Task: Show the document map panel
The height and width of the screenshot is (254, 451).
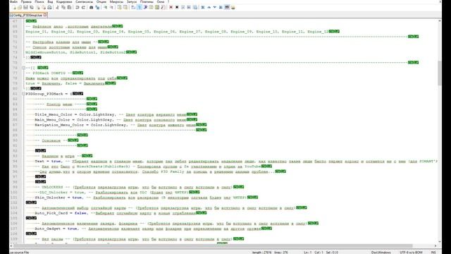Action: 157,7
